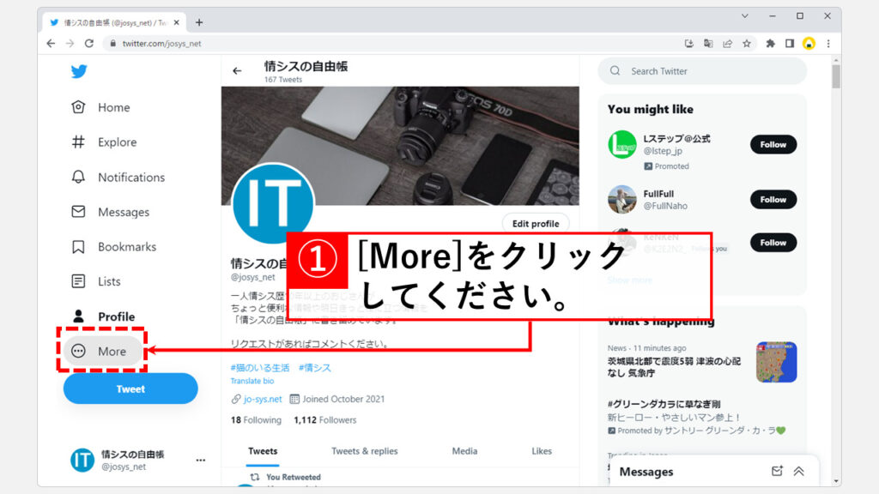The image size is (879, 494).
Task: Open Lists in the sidebar
Action: tap(96, 281)
